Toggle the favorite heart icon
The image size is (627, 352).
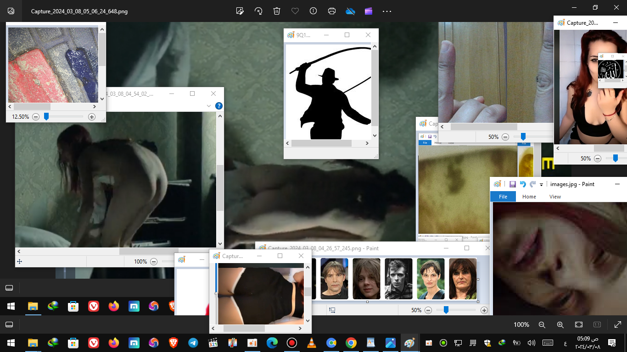[x=295, y=11]
